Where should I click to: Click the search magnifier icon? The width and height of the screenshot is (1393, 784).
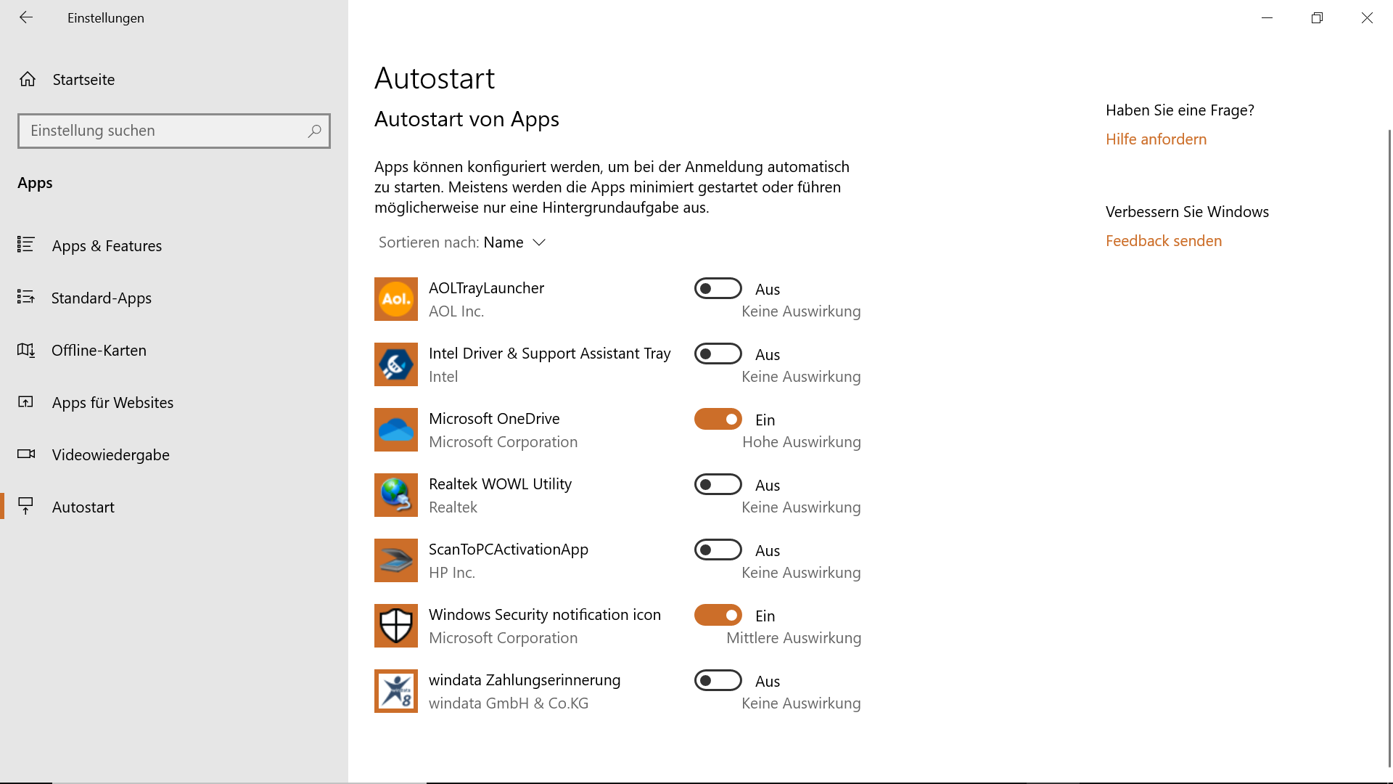[314, 131]
